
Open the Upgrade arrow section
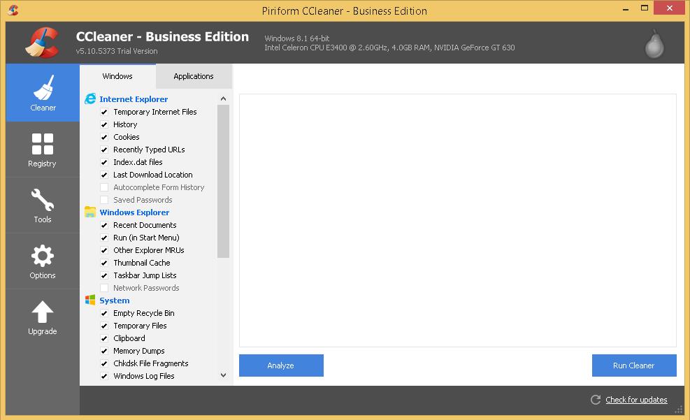[43, 317]
